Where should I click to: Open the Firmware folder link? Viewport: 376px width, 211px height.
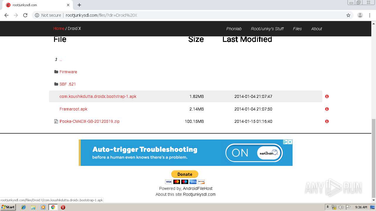[x=68, y=72]
